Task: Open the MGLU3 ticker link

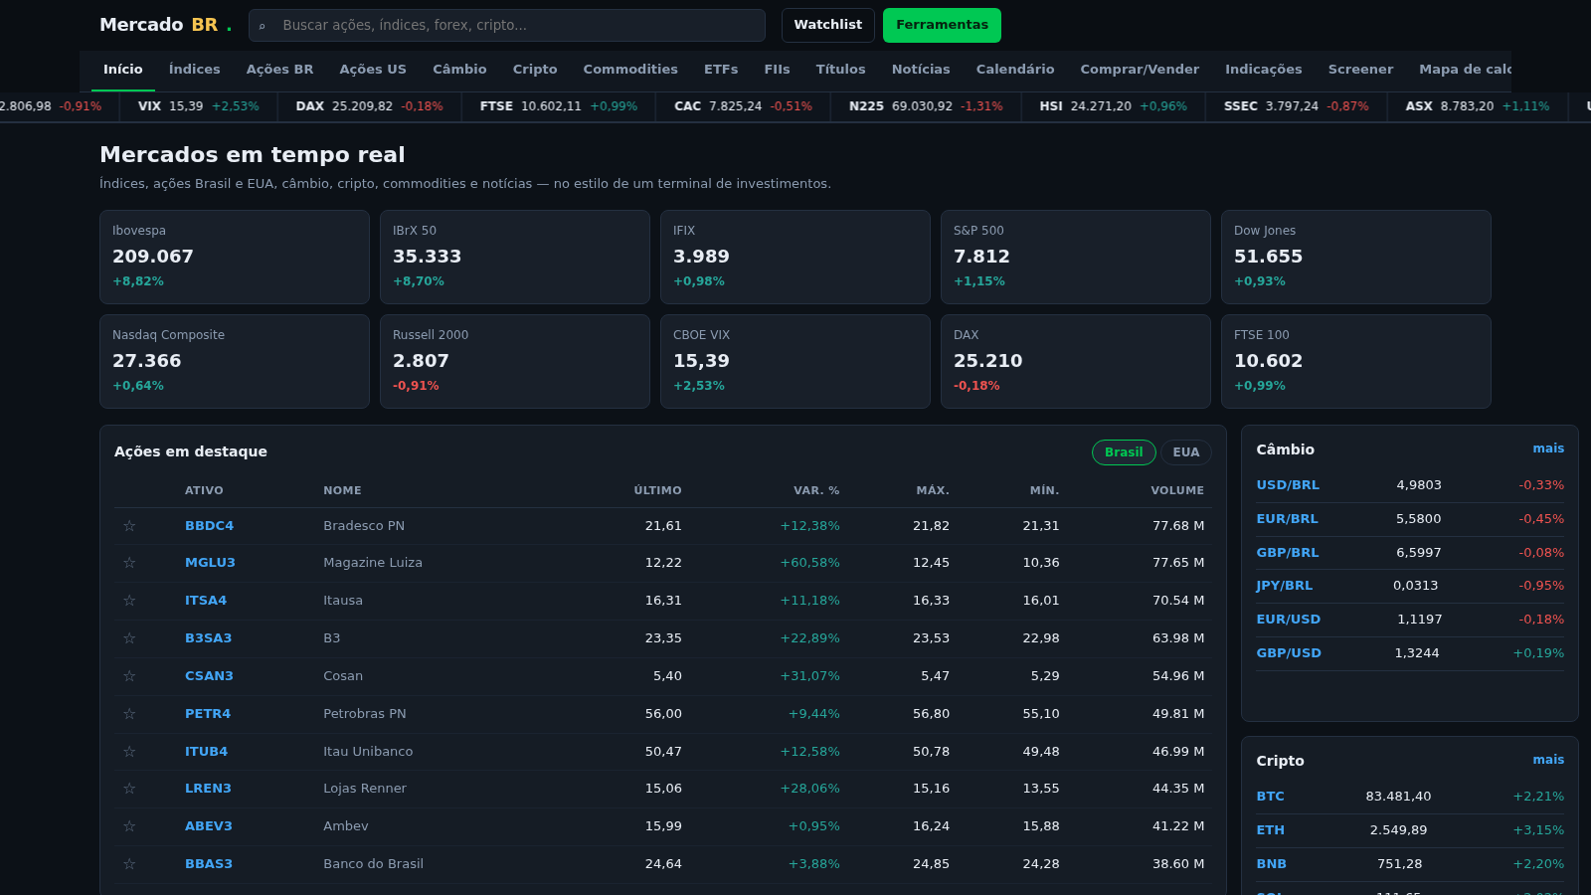Action: pos(210,563)
